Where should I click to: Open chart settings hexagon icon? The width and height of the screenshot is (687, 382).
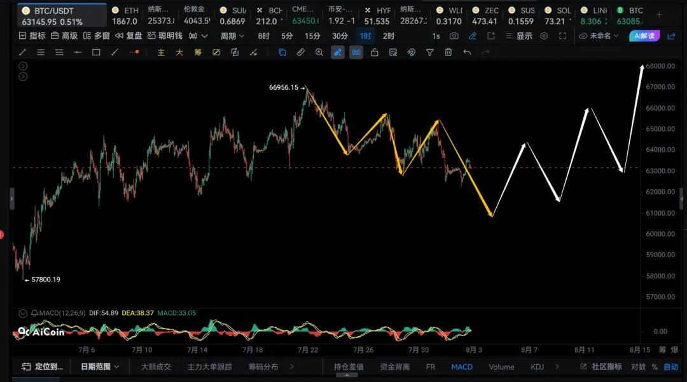click(544, 36)
